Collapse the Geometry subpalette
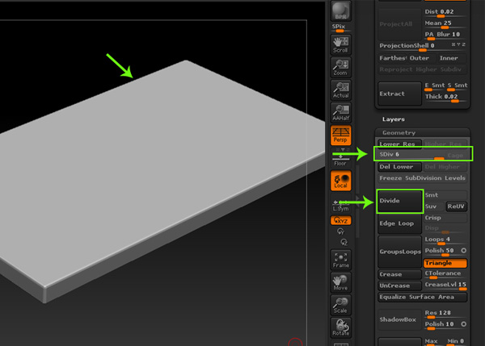485x346 pixels. click(399, 133)
